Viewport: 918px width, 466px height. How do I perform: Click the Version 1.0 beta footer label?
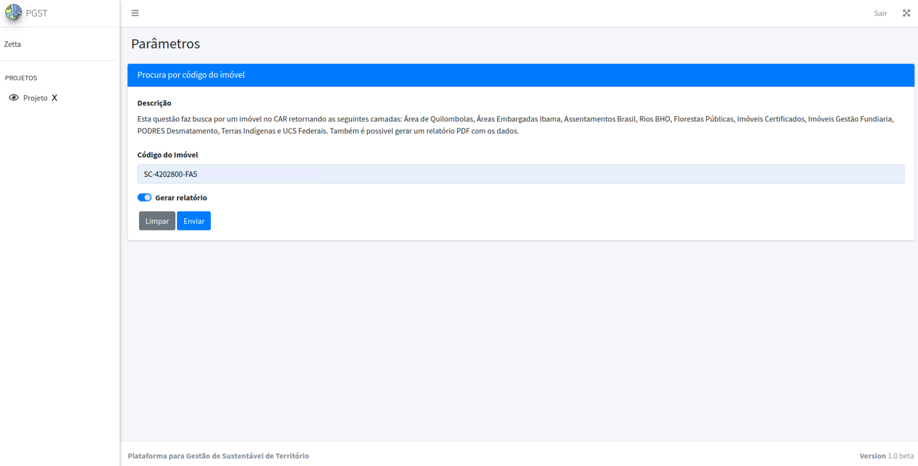886,456
